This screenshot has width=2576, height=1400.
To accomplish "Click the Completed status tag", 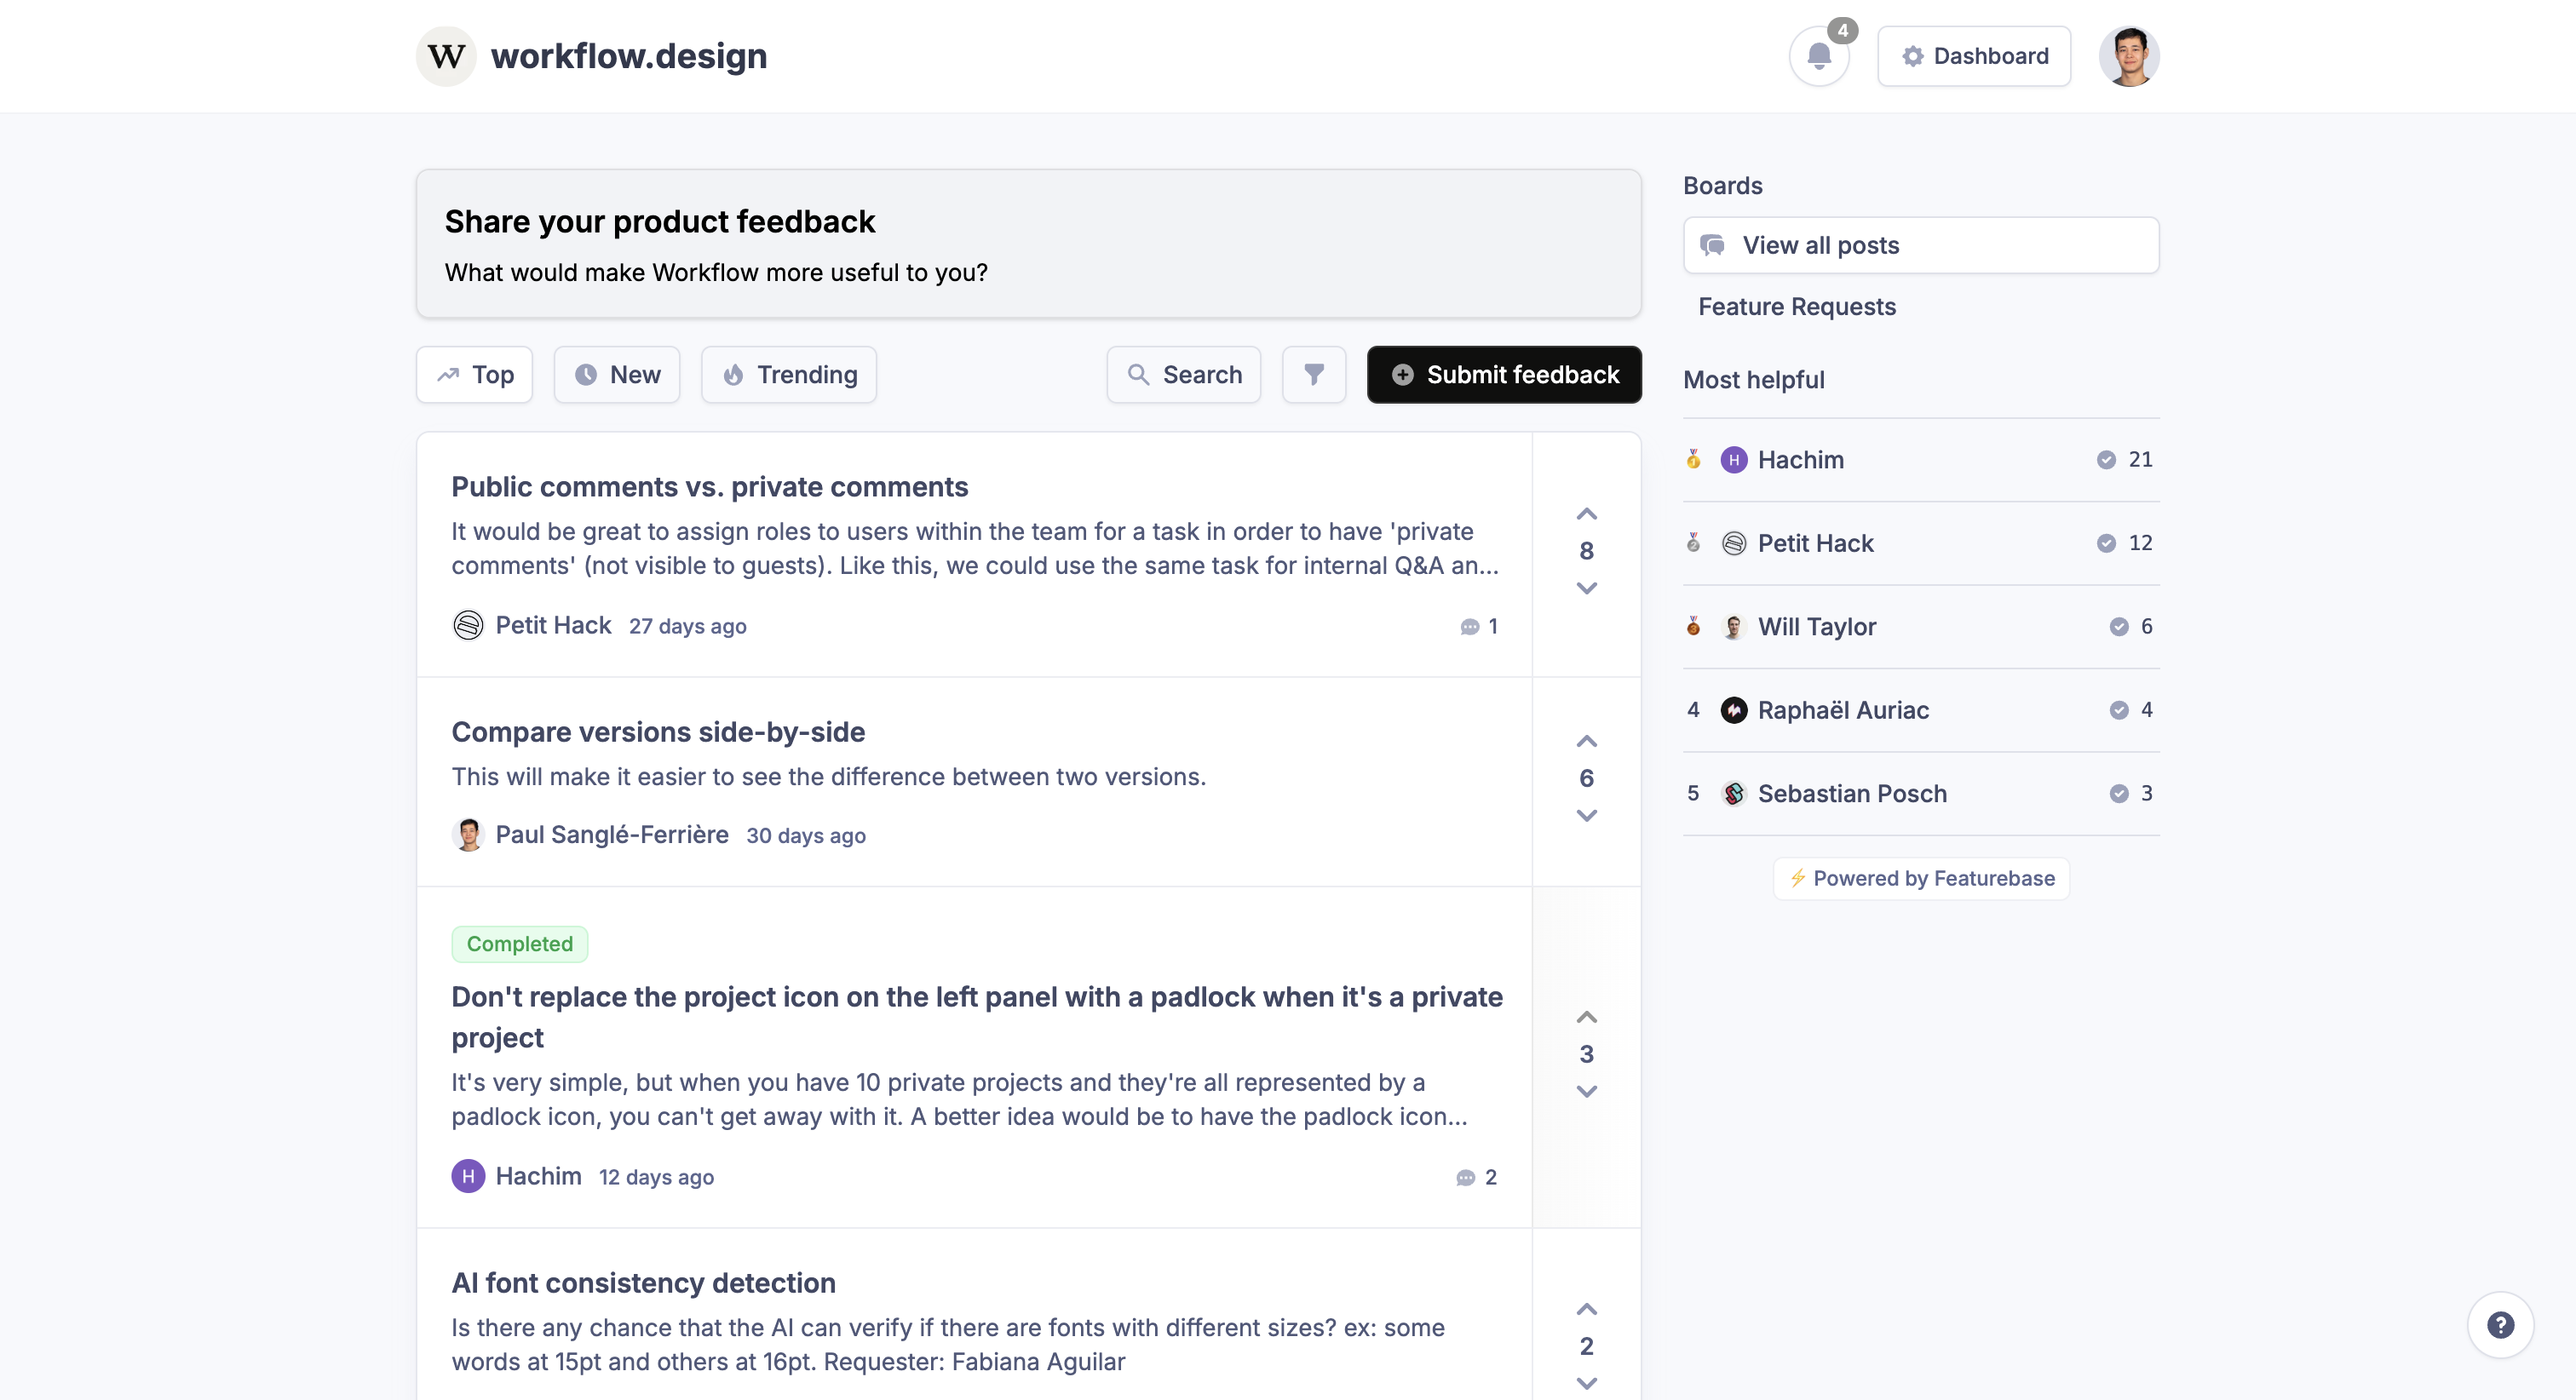I will [x=520, y=943].
